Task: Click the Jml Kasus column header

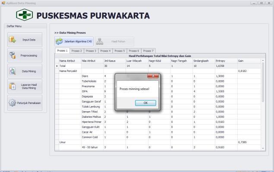Action: click(x=115, y=61)
